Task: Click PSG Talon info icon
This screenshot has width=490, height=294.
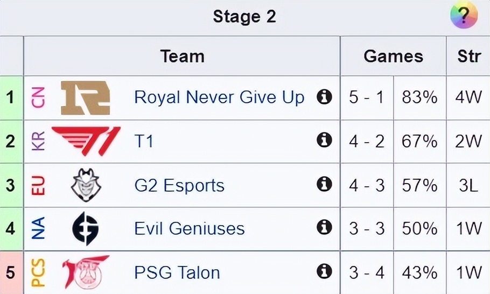Action: [x=324, y=271]
